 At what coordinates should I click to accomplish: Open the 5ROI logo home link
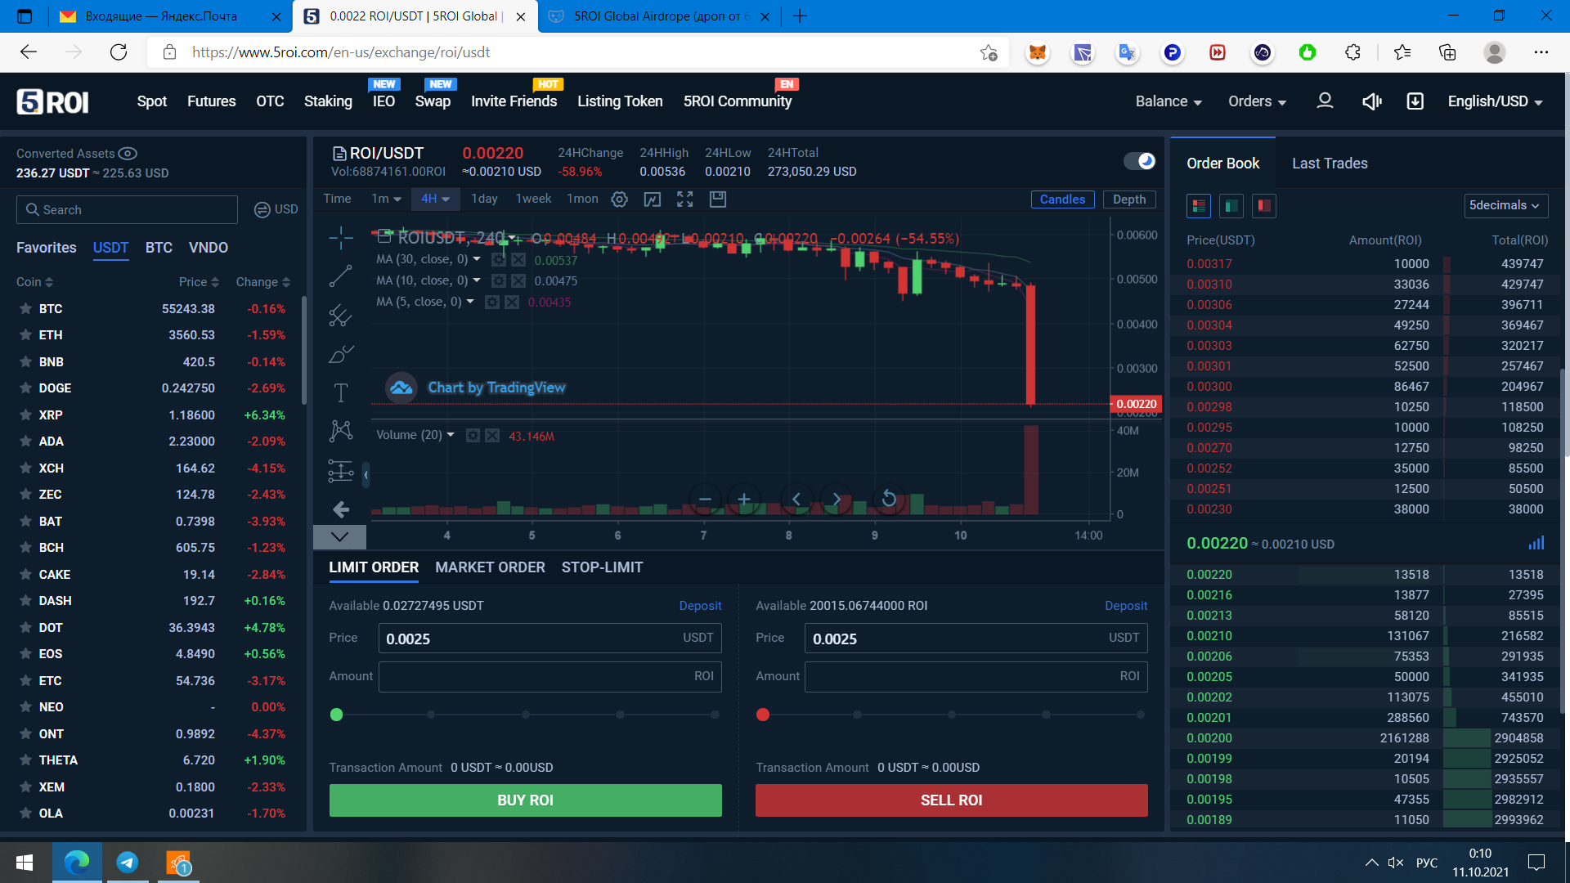52,101
